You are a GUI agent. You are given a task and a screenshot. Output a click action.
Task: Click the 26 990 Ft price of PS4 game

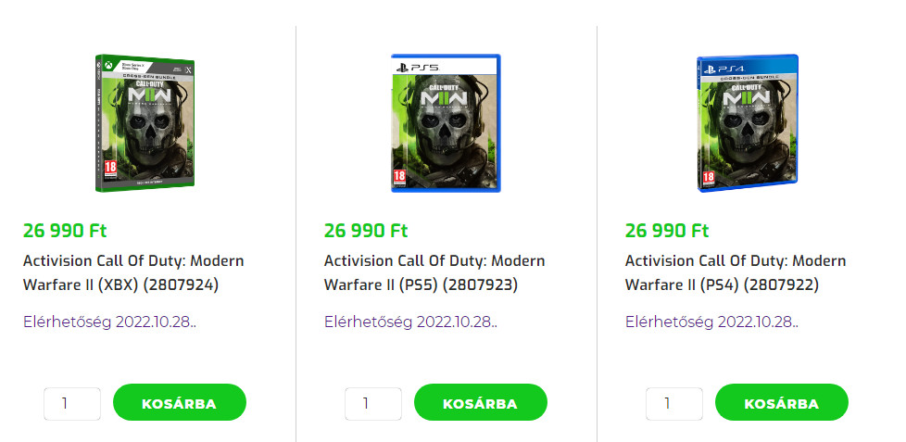coord(667,231)
